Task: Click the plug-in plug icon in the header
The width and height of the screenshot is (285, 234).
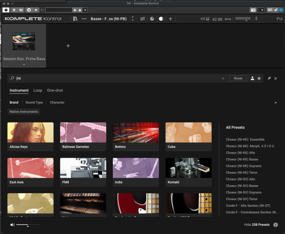Action: (161, 19)
